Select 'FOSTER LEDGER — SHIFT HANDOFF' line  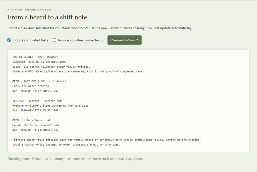tap(35, 57)
